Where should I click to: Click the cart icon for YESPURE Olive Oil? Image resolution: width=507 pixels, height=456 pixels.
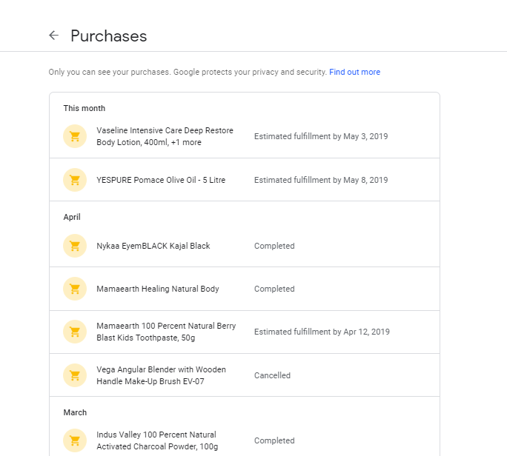[x=75, y=180]
